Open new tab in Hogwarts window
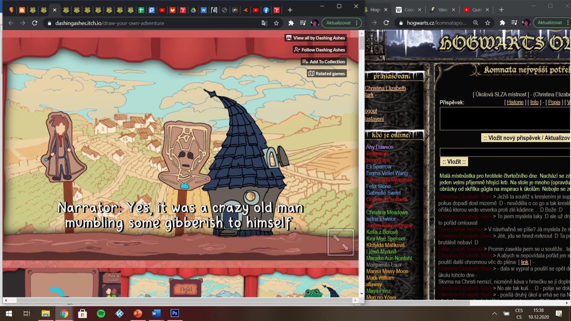Screen dimensions: 571x321 (x=501, y=10)
